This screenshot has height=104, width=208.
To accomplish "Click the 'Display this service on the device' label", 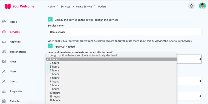I will pos(86,20).
